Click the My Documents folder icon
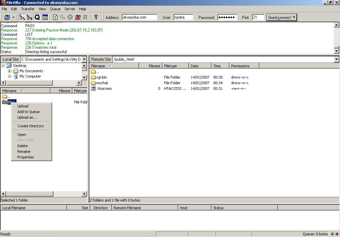The height and width of the screenshot is (237, 340). pos(15,71)
